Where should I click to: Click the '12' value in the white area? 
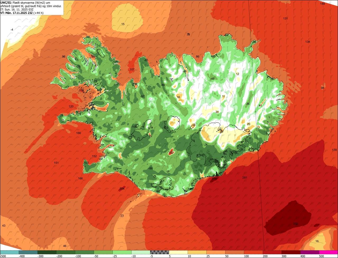click(237, 74)
